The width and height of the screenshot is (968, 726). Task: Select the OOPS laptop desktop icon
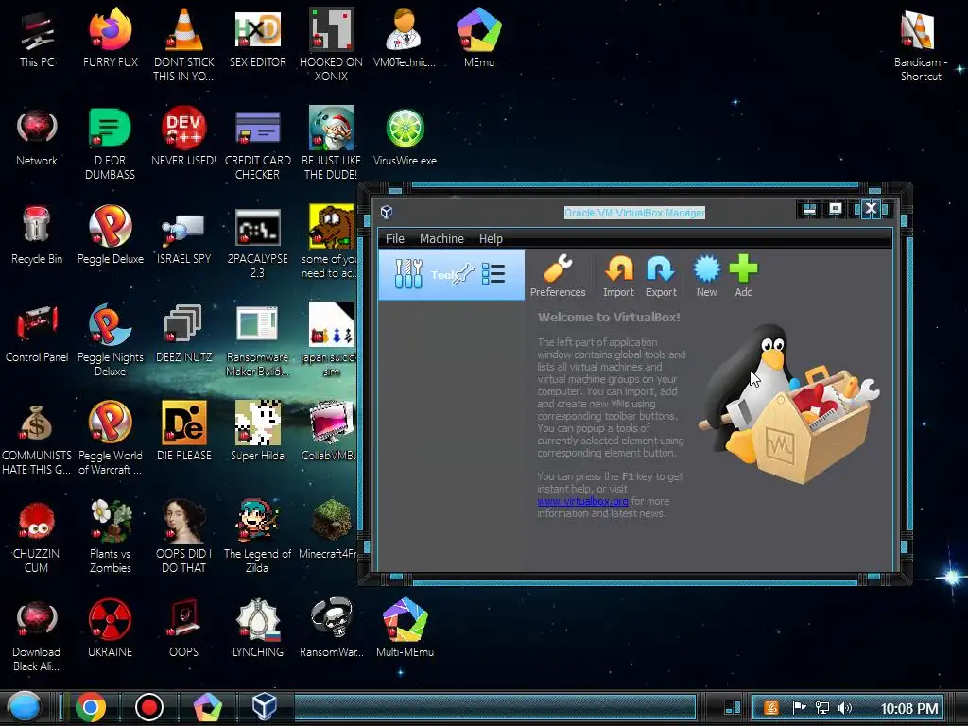184,628
